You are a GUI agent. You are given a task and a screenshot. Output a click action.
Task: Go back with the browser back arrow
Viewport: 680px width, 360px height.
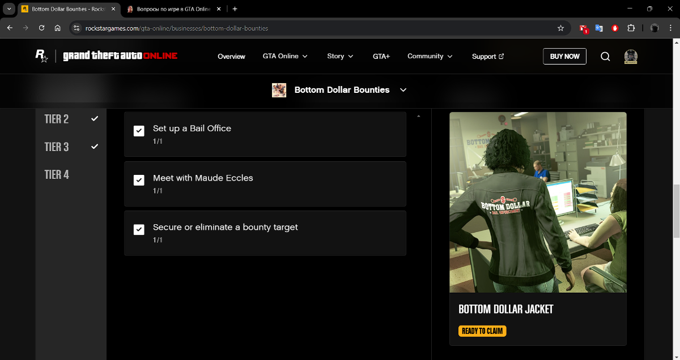tap(10, 28)
